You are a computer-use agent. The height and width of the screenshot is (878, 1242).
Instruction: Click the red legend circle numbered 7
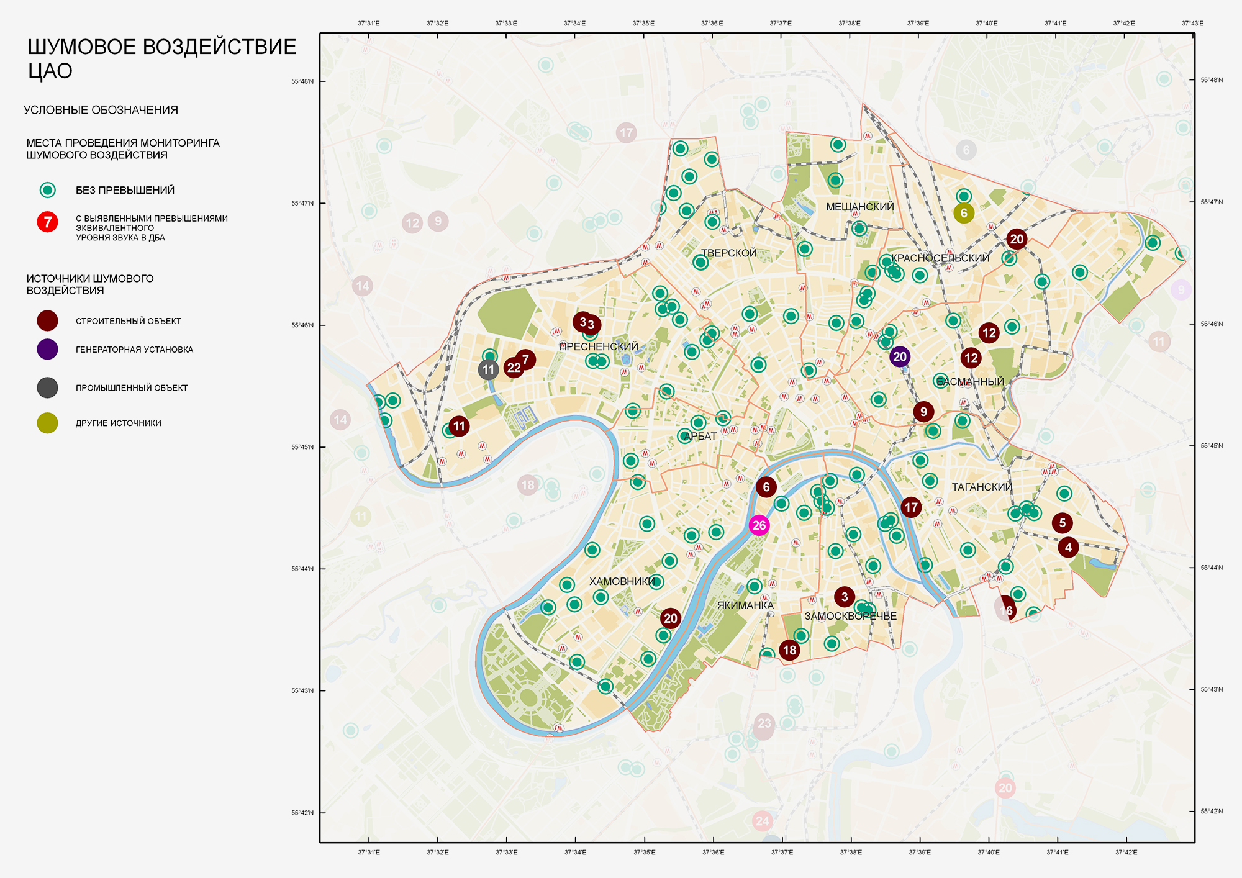(x=48, y=222)
